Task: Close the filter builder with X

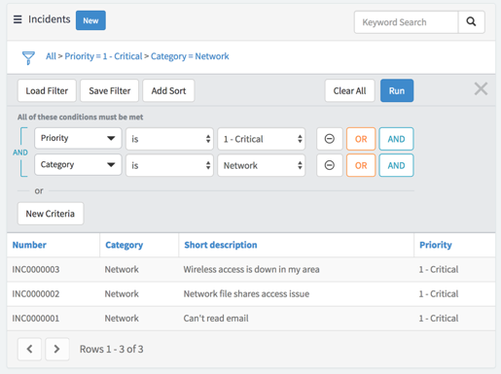Action: tap(481, 88)
